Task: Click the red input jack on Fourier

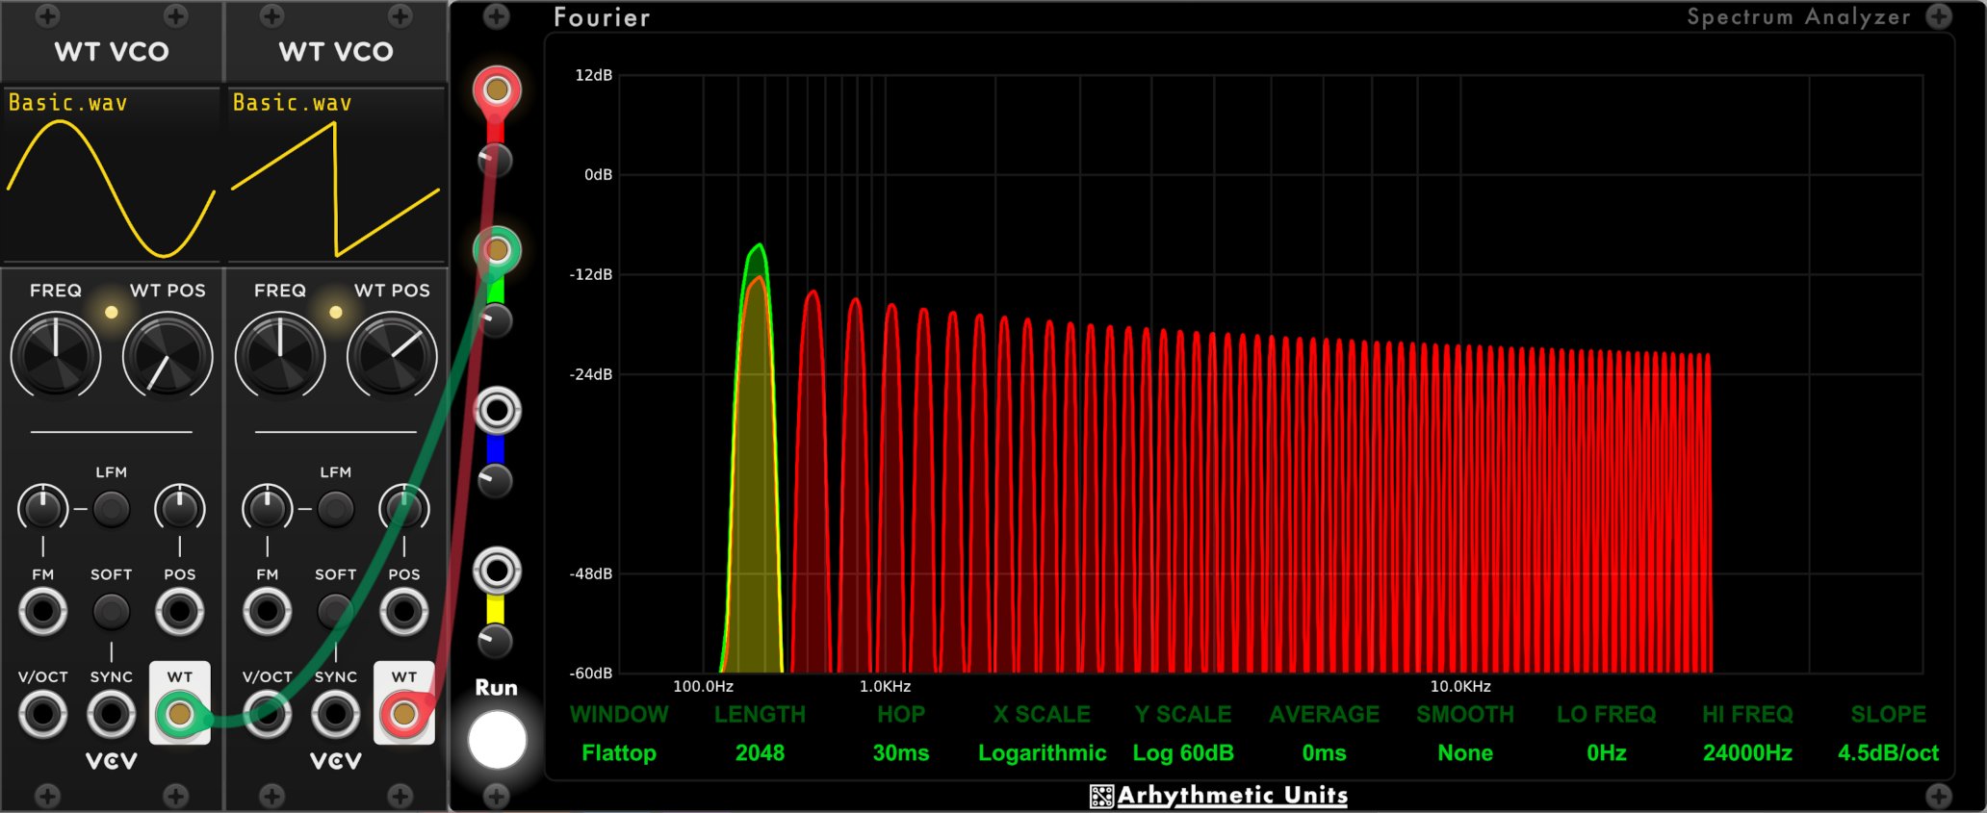Action: [497, 90]
